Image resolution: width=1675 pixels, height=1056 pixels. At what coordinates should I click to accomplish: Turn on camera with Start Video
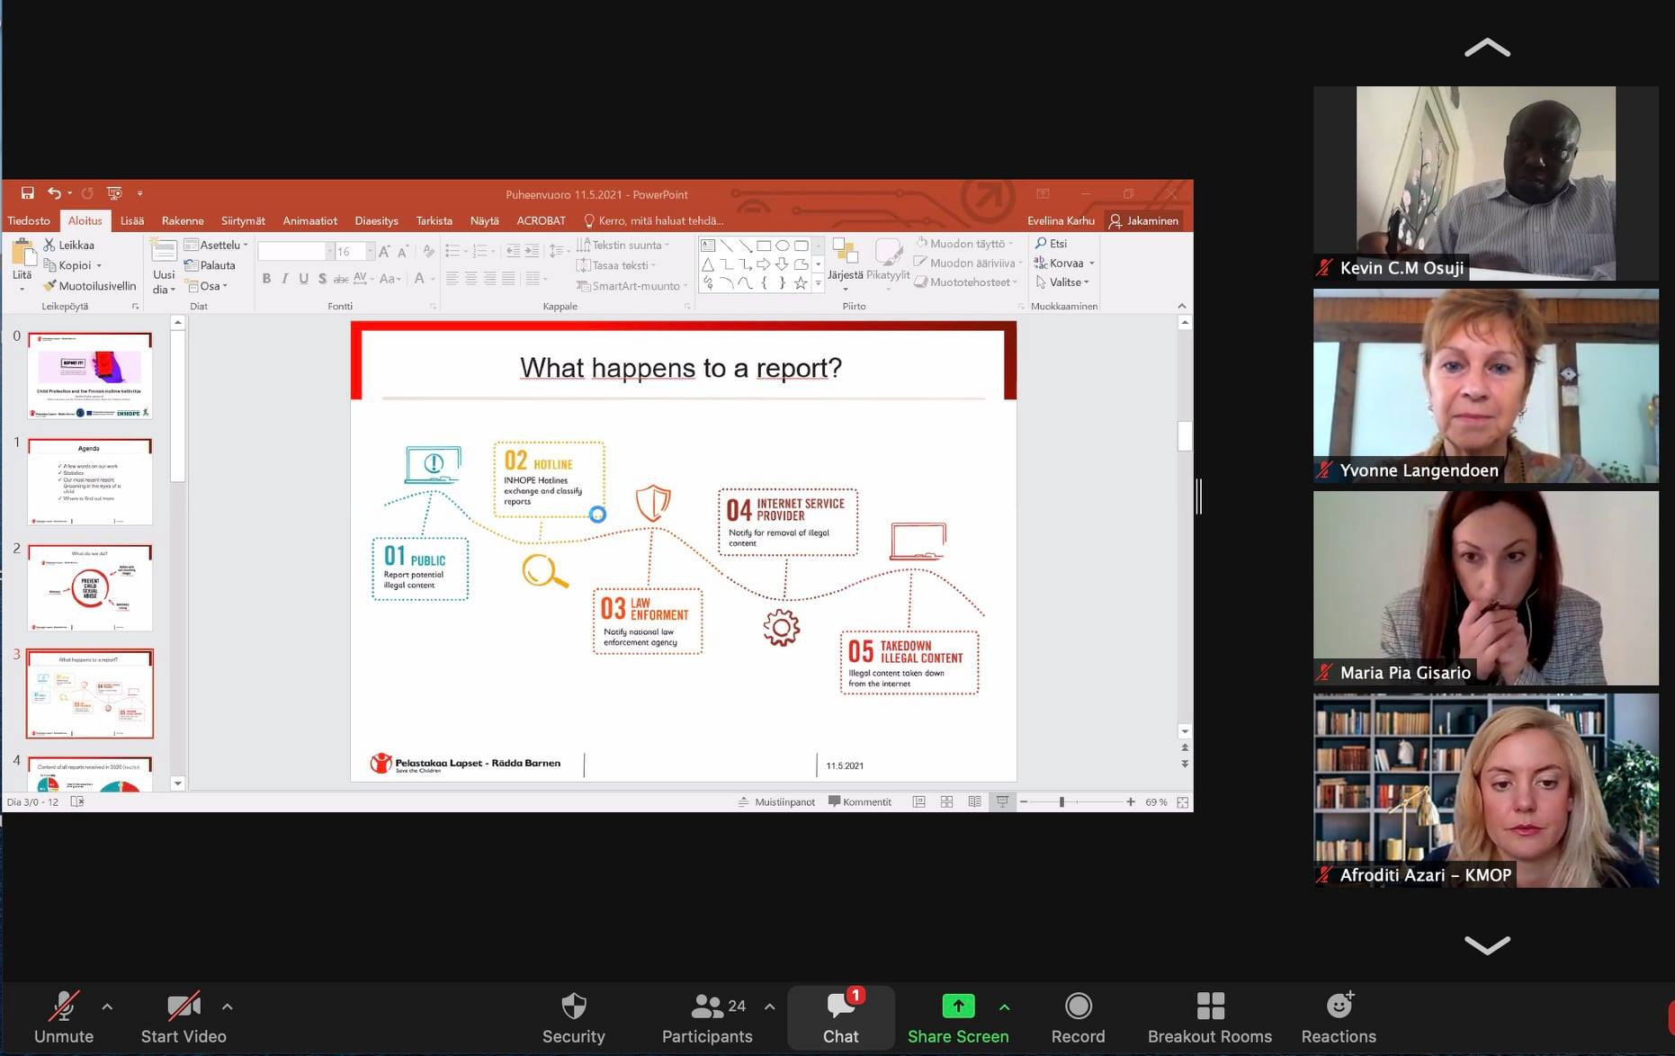184,1017
